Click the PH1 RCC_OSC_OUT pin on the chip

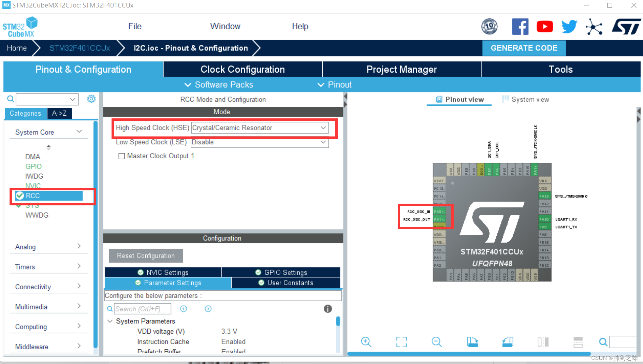(439, 219)
